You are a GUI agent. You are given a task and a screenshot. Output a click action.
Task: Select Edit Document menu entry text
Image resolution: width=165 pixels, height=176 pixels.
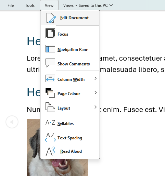tap(74, 18)
